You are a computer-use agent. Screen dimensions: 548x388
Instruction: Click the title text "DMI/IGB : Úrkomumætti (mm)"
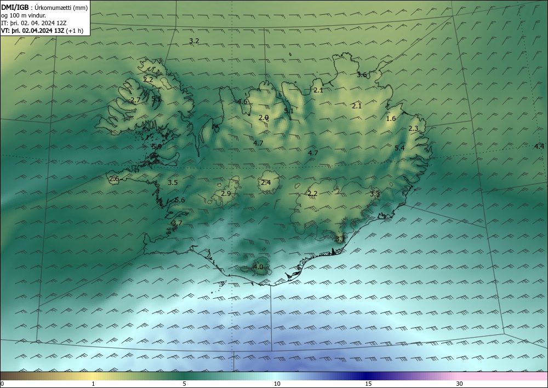click(x=44, y=8)
